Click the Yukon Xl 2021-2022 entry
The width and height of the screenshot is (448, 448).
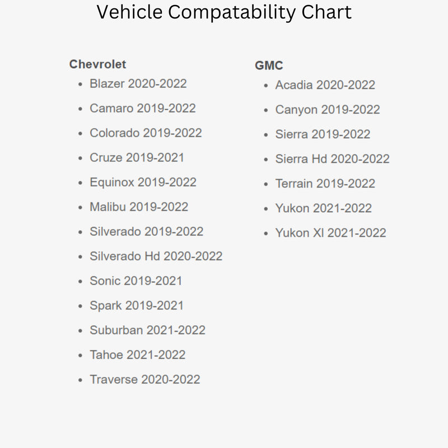[330, 233]
